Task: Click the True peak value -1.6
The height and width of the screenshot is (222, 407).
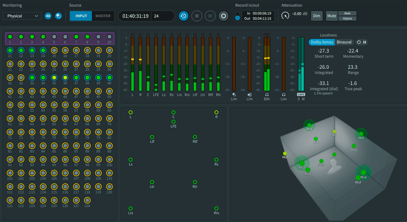Action: coord(353,83)
